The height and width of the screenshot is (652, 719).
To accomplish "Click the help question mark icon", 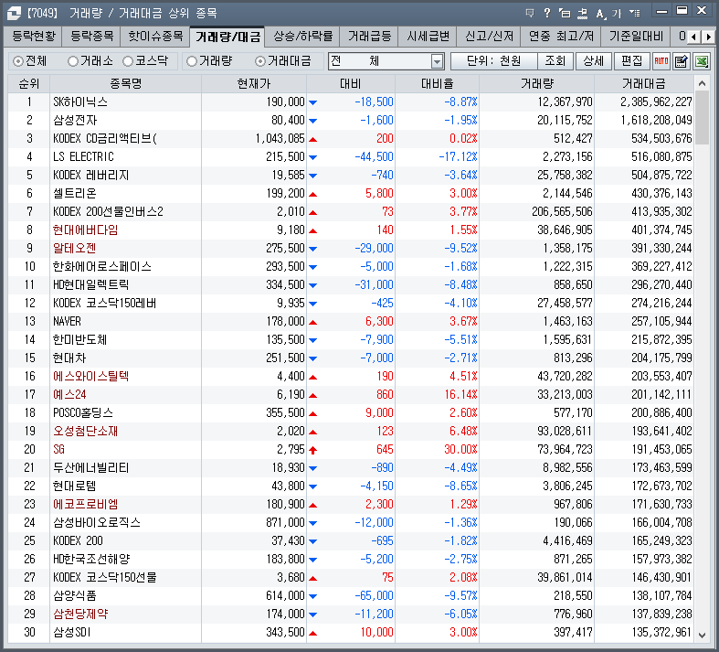I will pyautogui.click(x=547, y=13).
